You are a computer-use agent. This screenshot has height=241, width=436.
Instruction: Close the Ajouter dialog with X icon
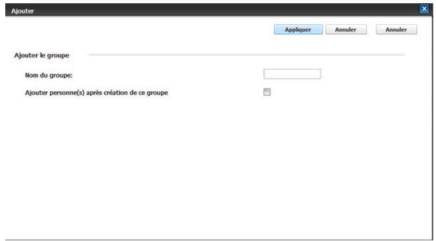424,9
